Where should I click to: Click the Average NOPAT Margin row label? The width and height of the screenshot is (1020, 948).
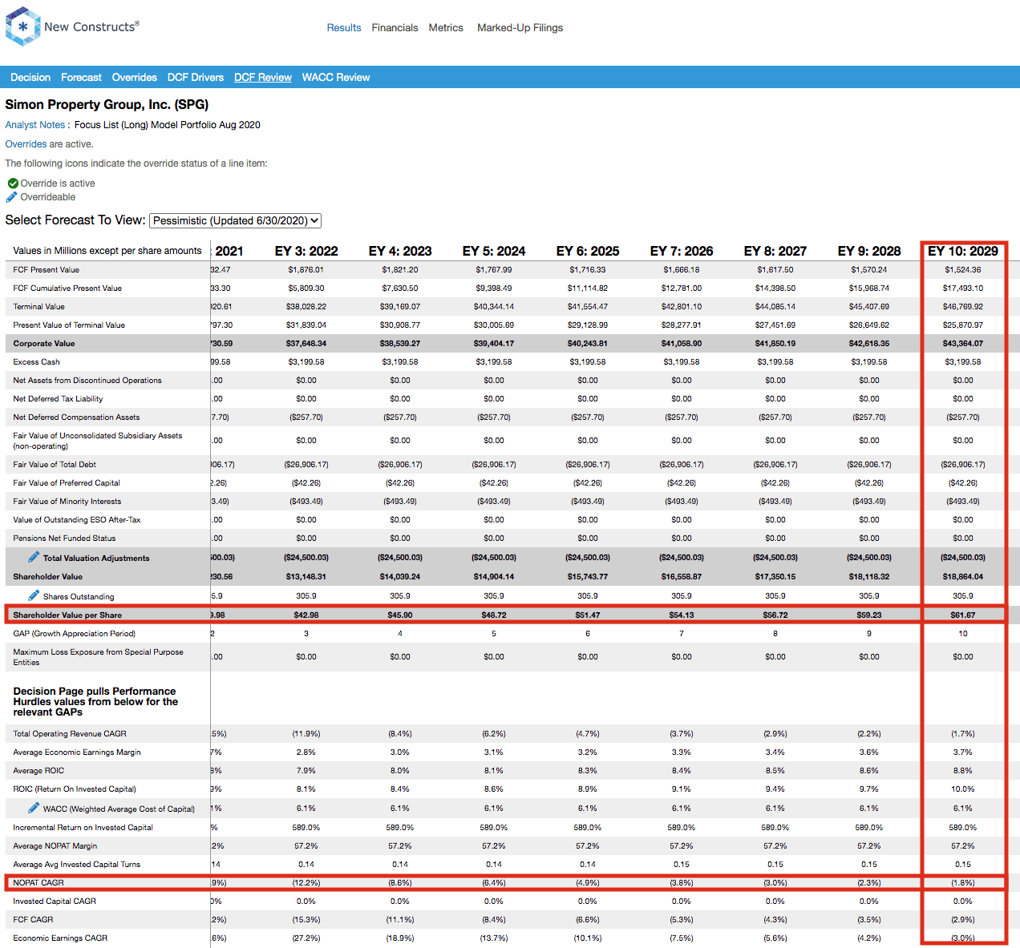click(55, 845)
